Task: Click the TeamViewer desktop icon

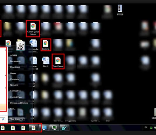Action: click(x=58, y=61)
